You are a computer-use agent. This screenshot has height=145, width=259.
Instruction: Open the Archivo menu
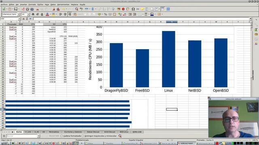pos(4,4)
